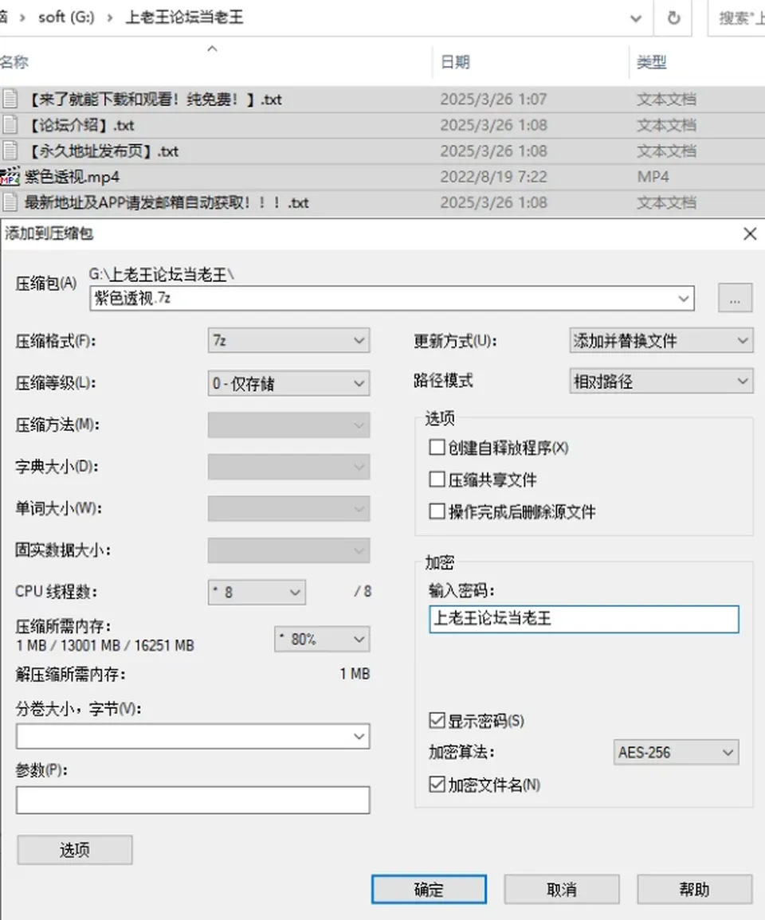Image resolution: width=765 pixels, height=920 pixels.
Task: Click the icon of 【论坛介绍】.txt
Action: click(x=10, y=125)
